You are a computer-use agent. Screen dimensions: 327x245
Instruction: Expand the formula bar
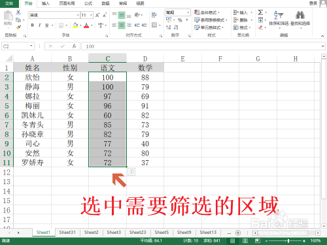click(x=322, y=46)
